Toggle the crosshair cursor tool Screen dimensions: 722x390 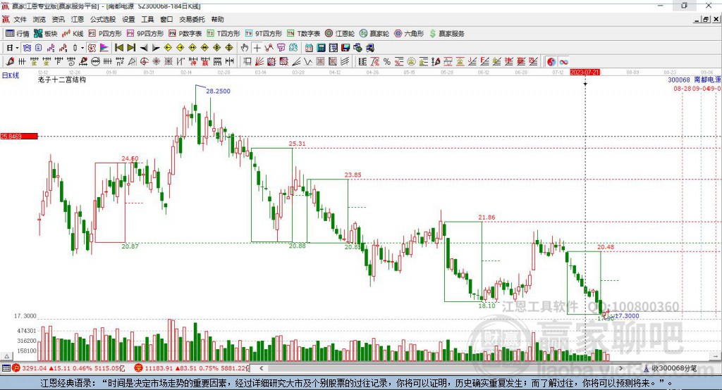[257, 48]
